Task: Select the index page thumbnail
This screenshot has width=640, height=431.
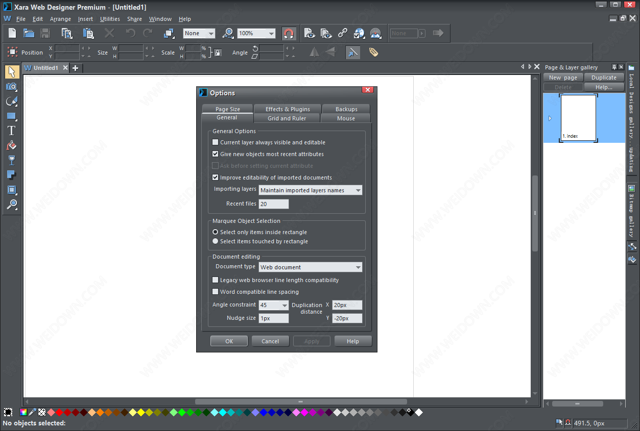Action: click(x=579, y=118)
